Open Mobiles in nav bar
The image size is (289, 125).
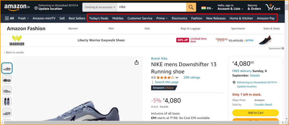[x=118, y=18]
